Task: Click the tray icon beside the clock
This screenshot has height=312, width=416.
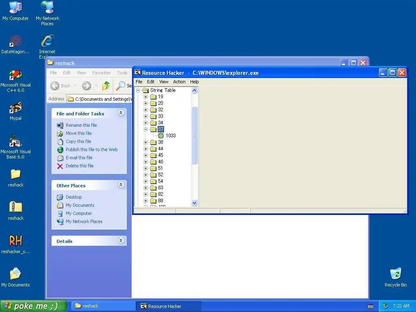Action: pos(386,306)
